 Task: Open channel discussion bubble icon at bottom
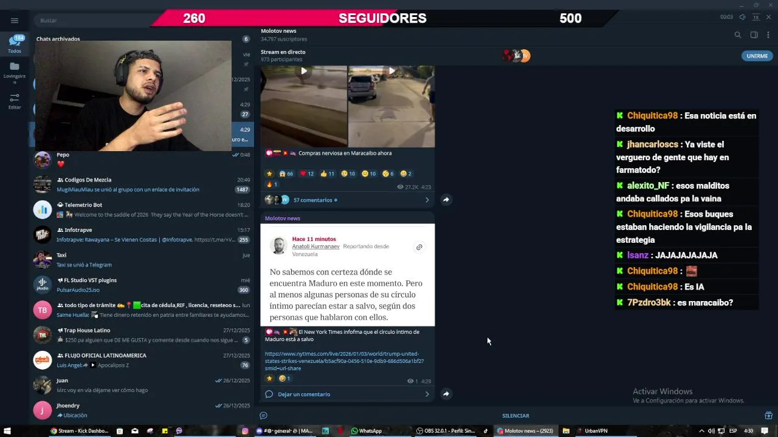[x=263, y=416]
